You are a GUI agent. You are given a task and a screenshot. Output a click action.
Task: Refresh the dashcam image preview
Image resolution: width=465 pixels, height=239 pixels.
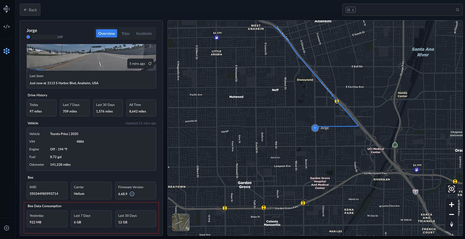150,64
